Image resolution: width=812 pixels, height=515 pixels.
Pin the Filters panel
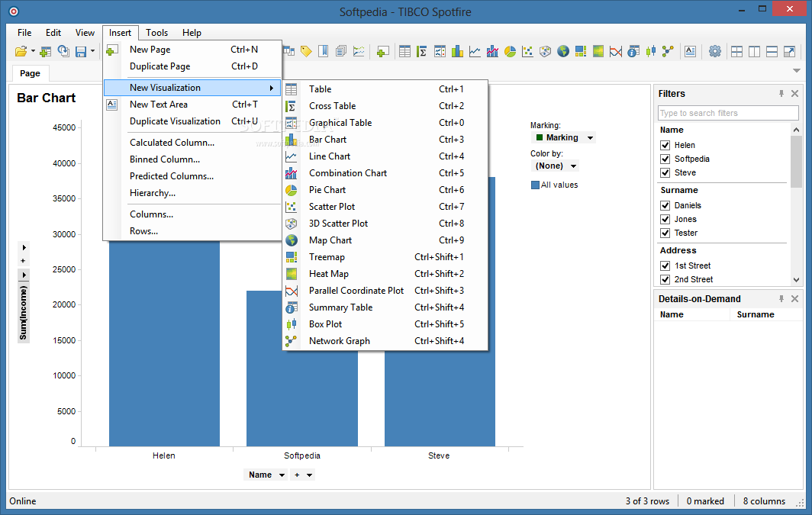pyautogui.click(x=781, y=94)
